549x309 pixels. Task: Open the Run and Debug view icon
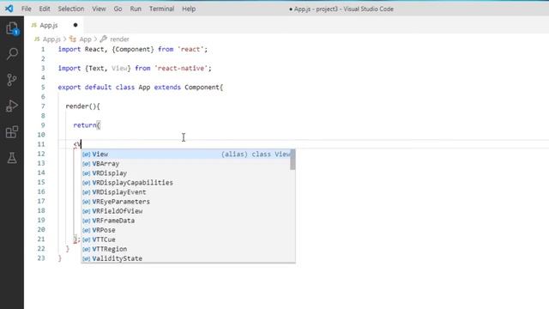pyautogui.click(x=12, y=106)
